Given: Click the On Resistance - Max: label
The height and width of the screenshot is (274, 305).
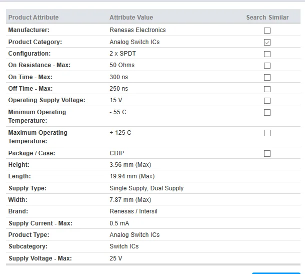Looking at the screenshot, I should [x=39, y=65].
